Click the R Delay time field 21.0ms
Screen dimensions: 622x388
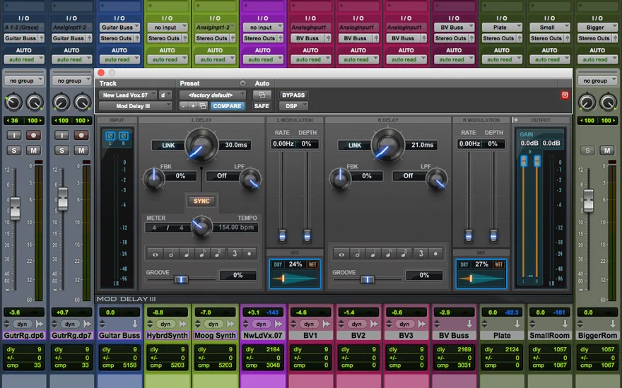click(423, 145)
